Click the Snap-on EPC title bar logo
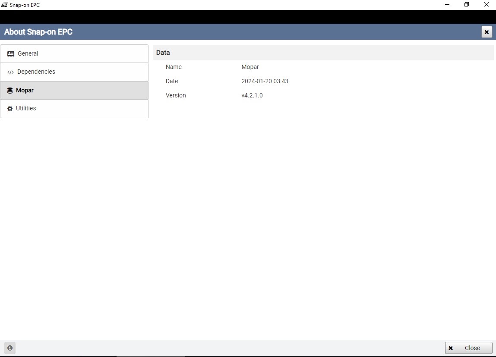496x357 pixels. click(4, 5)
